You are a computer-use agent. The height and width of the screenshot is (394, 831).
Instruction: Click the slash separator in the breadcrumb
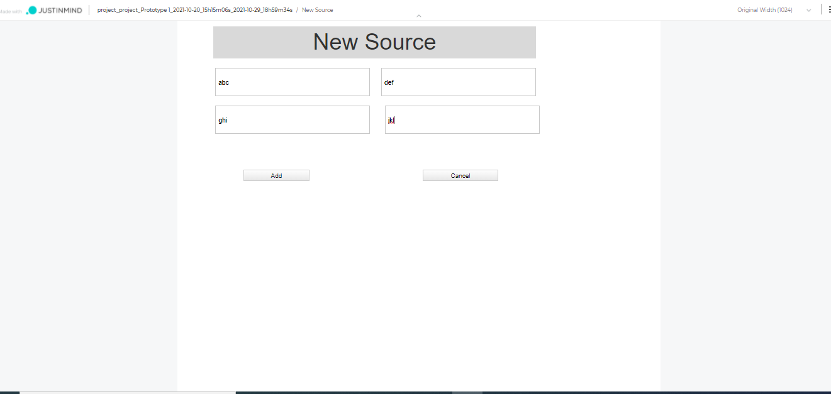tap(298, 10)
